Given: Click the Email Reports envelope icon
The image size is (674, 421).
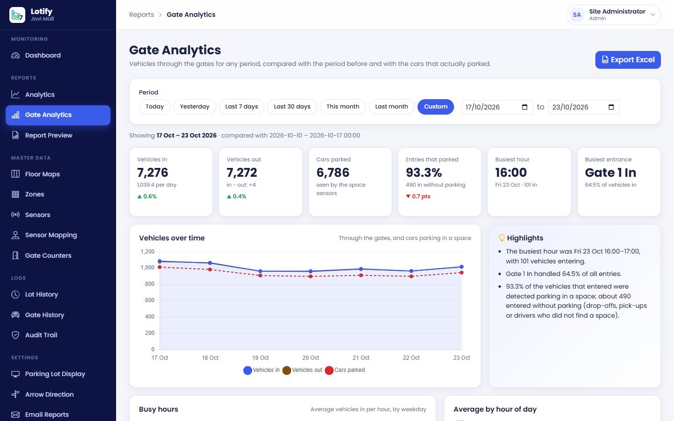Looking at the screenshot, I should point(15,414).
